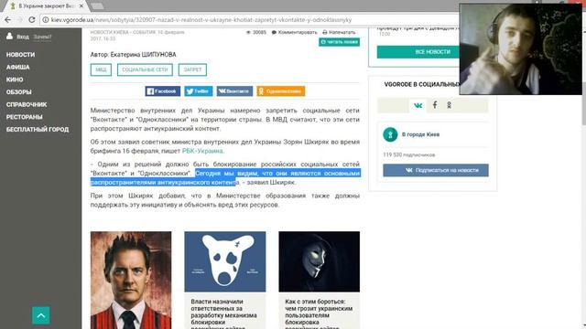
Task: Close the current browser tab
Action: pos(81,6)
